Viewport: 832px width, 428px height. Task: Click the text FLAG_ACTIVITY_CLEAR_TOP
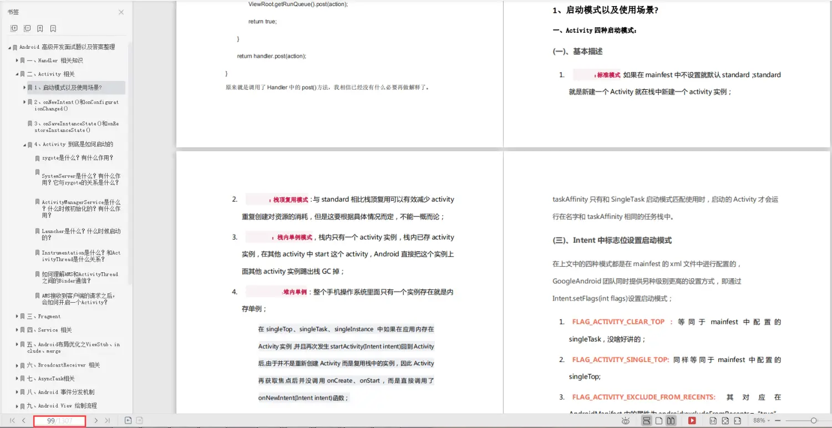click(618, 322)
